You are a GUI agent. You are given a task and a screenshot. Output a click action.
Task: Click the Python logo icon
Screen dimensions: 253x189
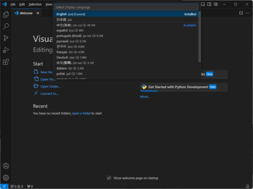[x=144, y=87]
